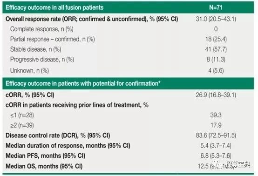Click the cORR, % (95% CI) label

(x=30, y=95)
